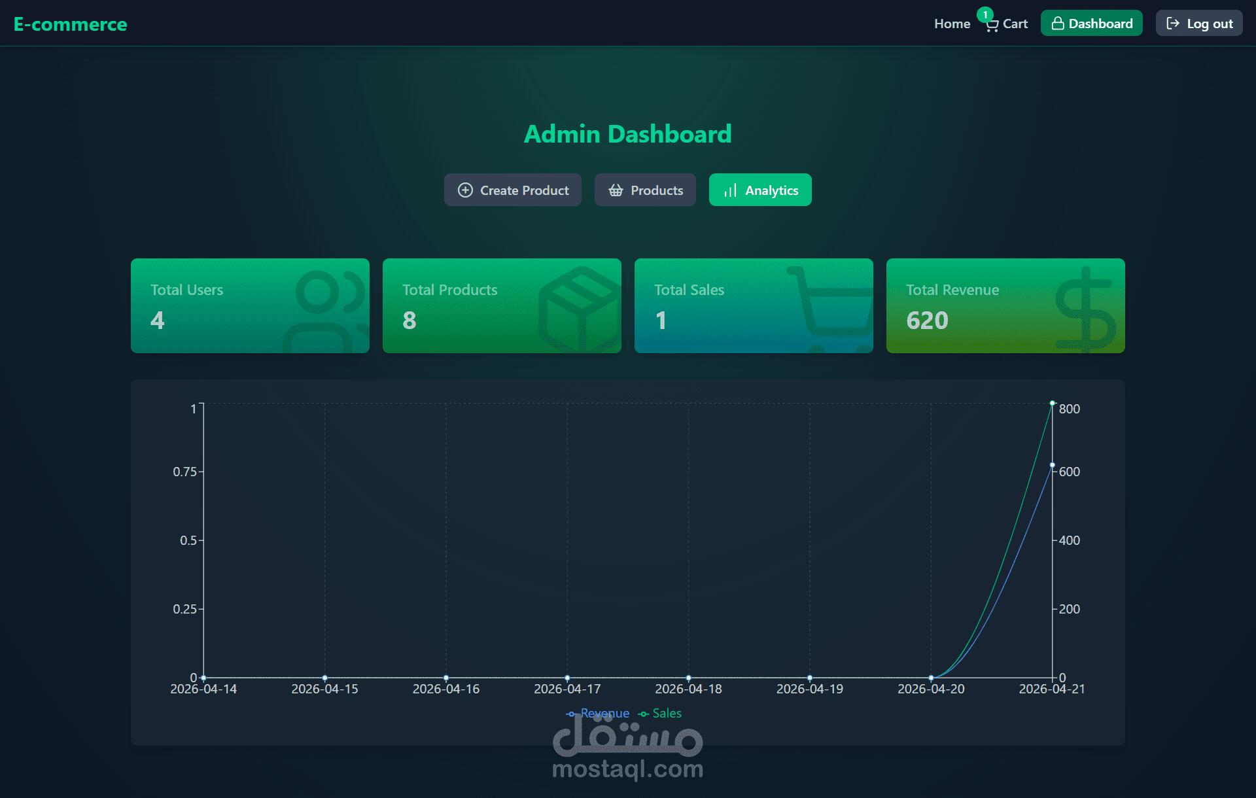Image resolution: width=1256 pixels, height=798 pixels.
Task: Click the log out arrow icon
Action: pyautogui.click(x=1173, y=24)
